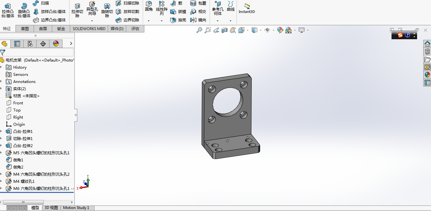Screen dimensions: 431x211
Task: Click the feature tree filter input field
Action: tap(39, 52)
